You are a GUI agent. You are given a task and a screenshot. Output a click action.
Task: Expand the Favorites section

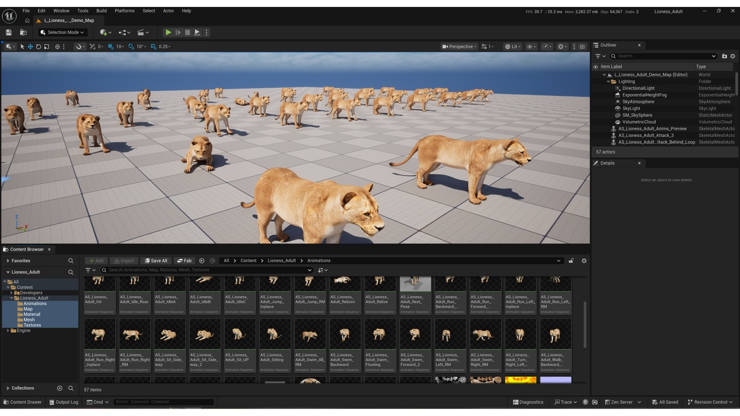(x=8, y=261)
